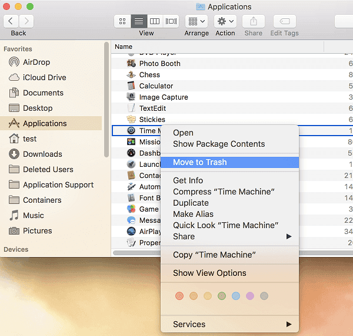Go back with the Back arrow
This screenshot has width=353, height=336.
tap(11, 21)
